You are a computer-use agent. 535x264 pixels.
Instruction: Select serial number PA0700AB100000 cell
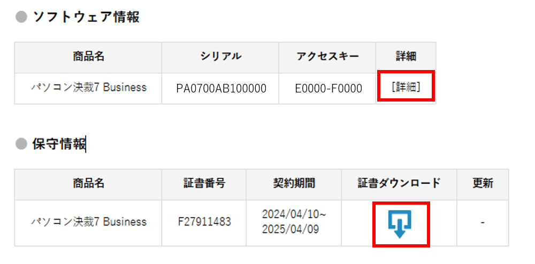[x=221, y=89]
